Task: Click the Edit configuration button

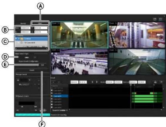Action: [42, 65]
